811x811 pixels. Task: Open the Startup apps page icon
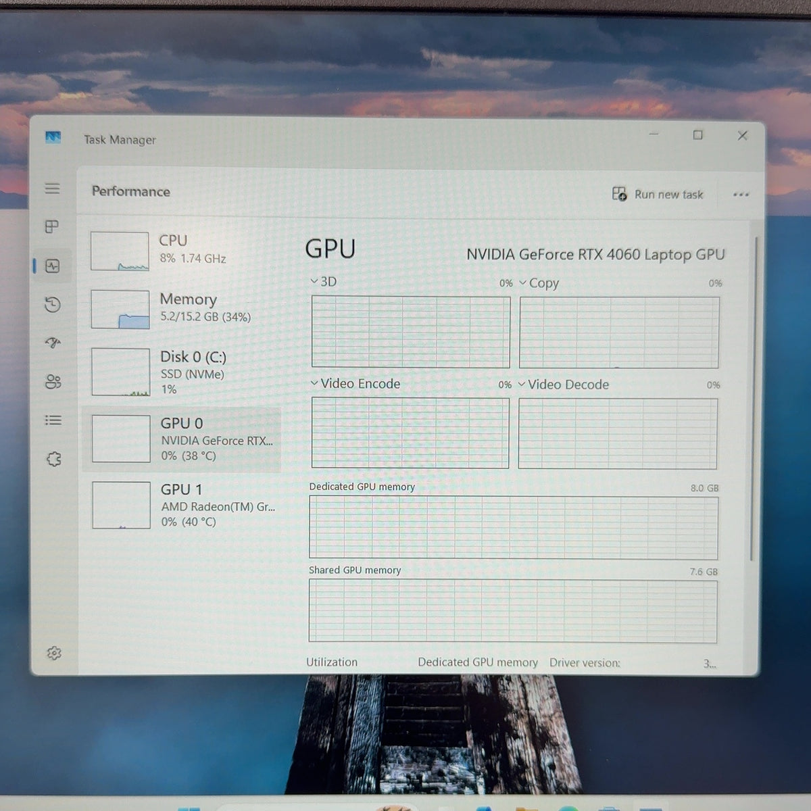tap(53, 343)
